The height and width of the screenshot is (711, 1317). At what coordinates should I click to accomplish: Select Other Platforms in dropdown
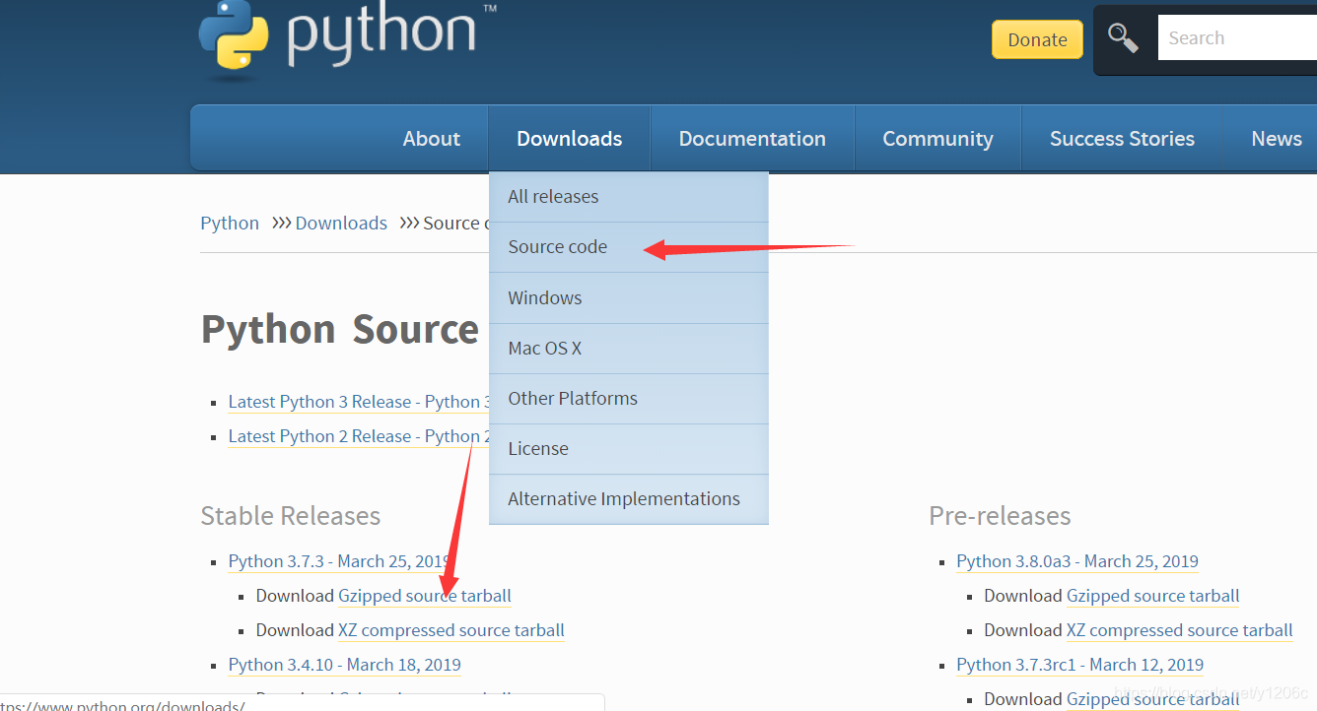point(628,399)
